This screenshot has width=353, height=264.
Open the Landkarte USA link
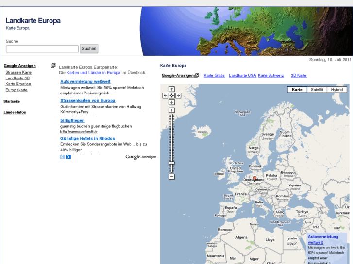pyautogui.click(x=242, y=75)
